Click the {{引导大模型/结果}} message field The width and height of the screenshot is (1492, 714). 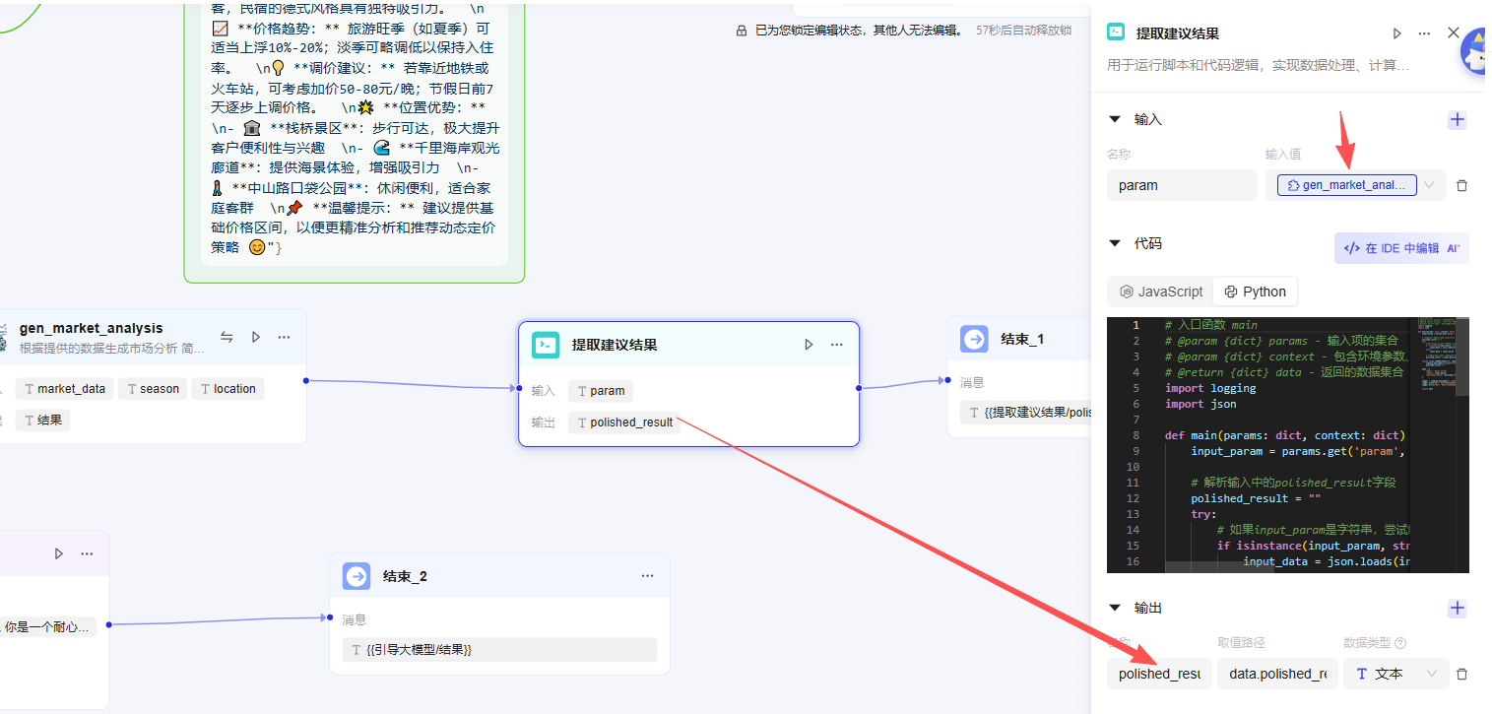pos(499,650)
